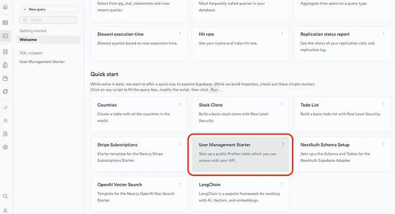
Task: Click the Search snippets input field
Action: (x=49, y=20)
